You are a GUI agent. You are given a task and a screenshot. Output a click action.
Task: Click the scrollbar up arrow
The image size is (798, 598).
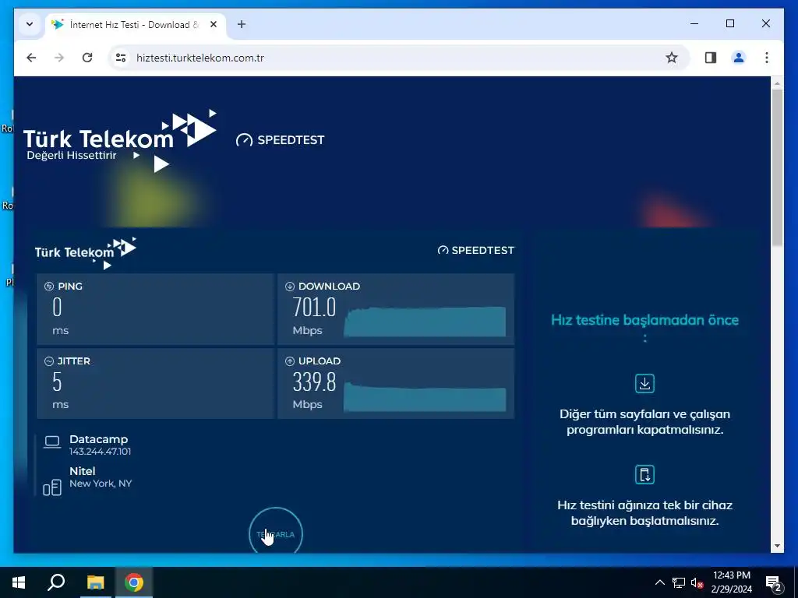point(777,83)
